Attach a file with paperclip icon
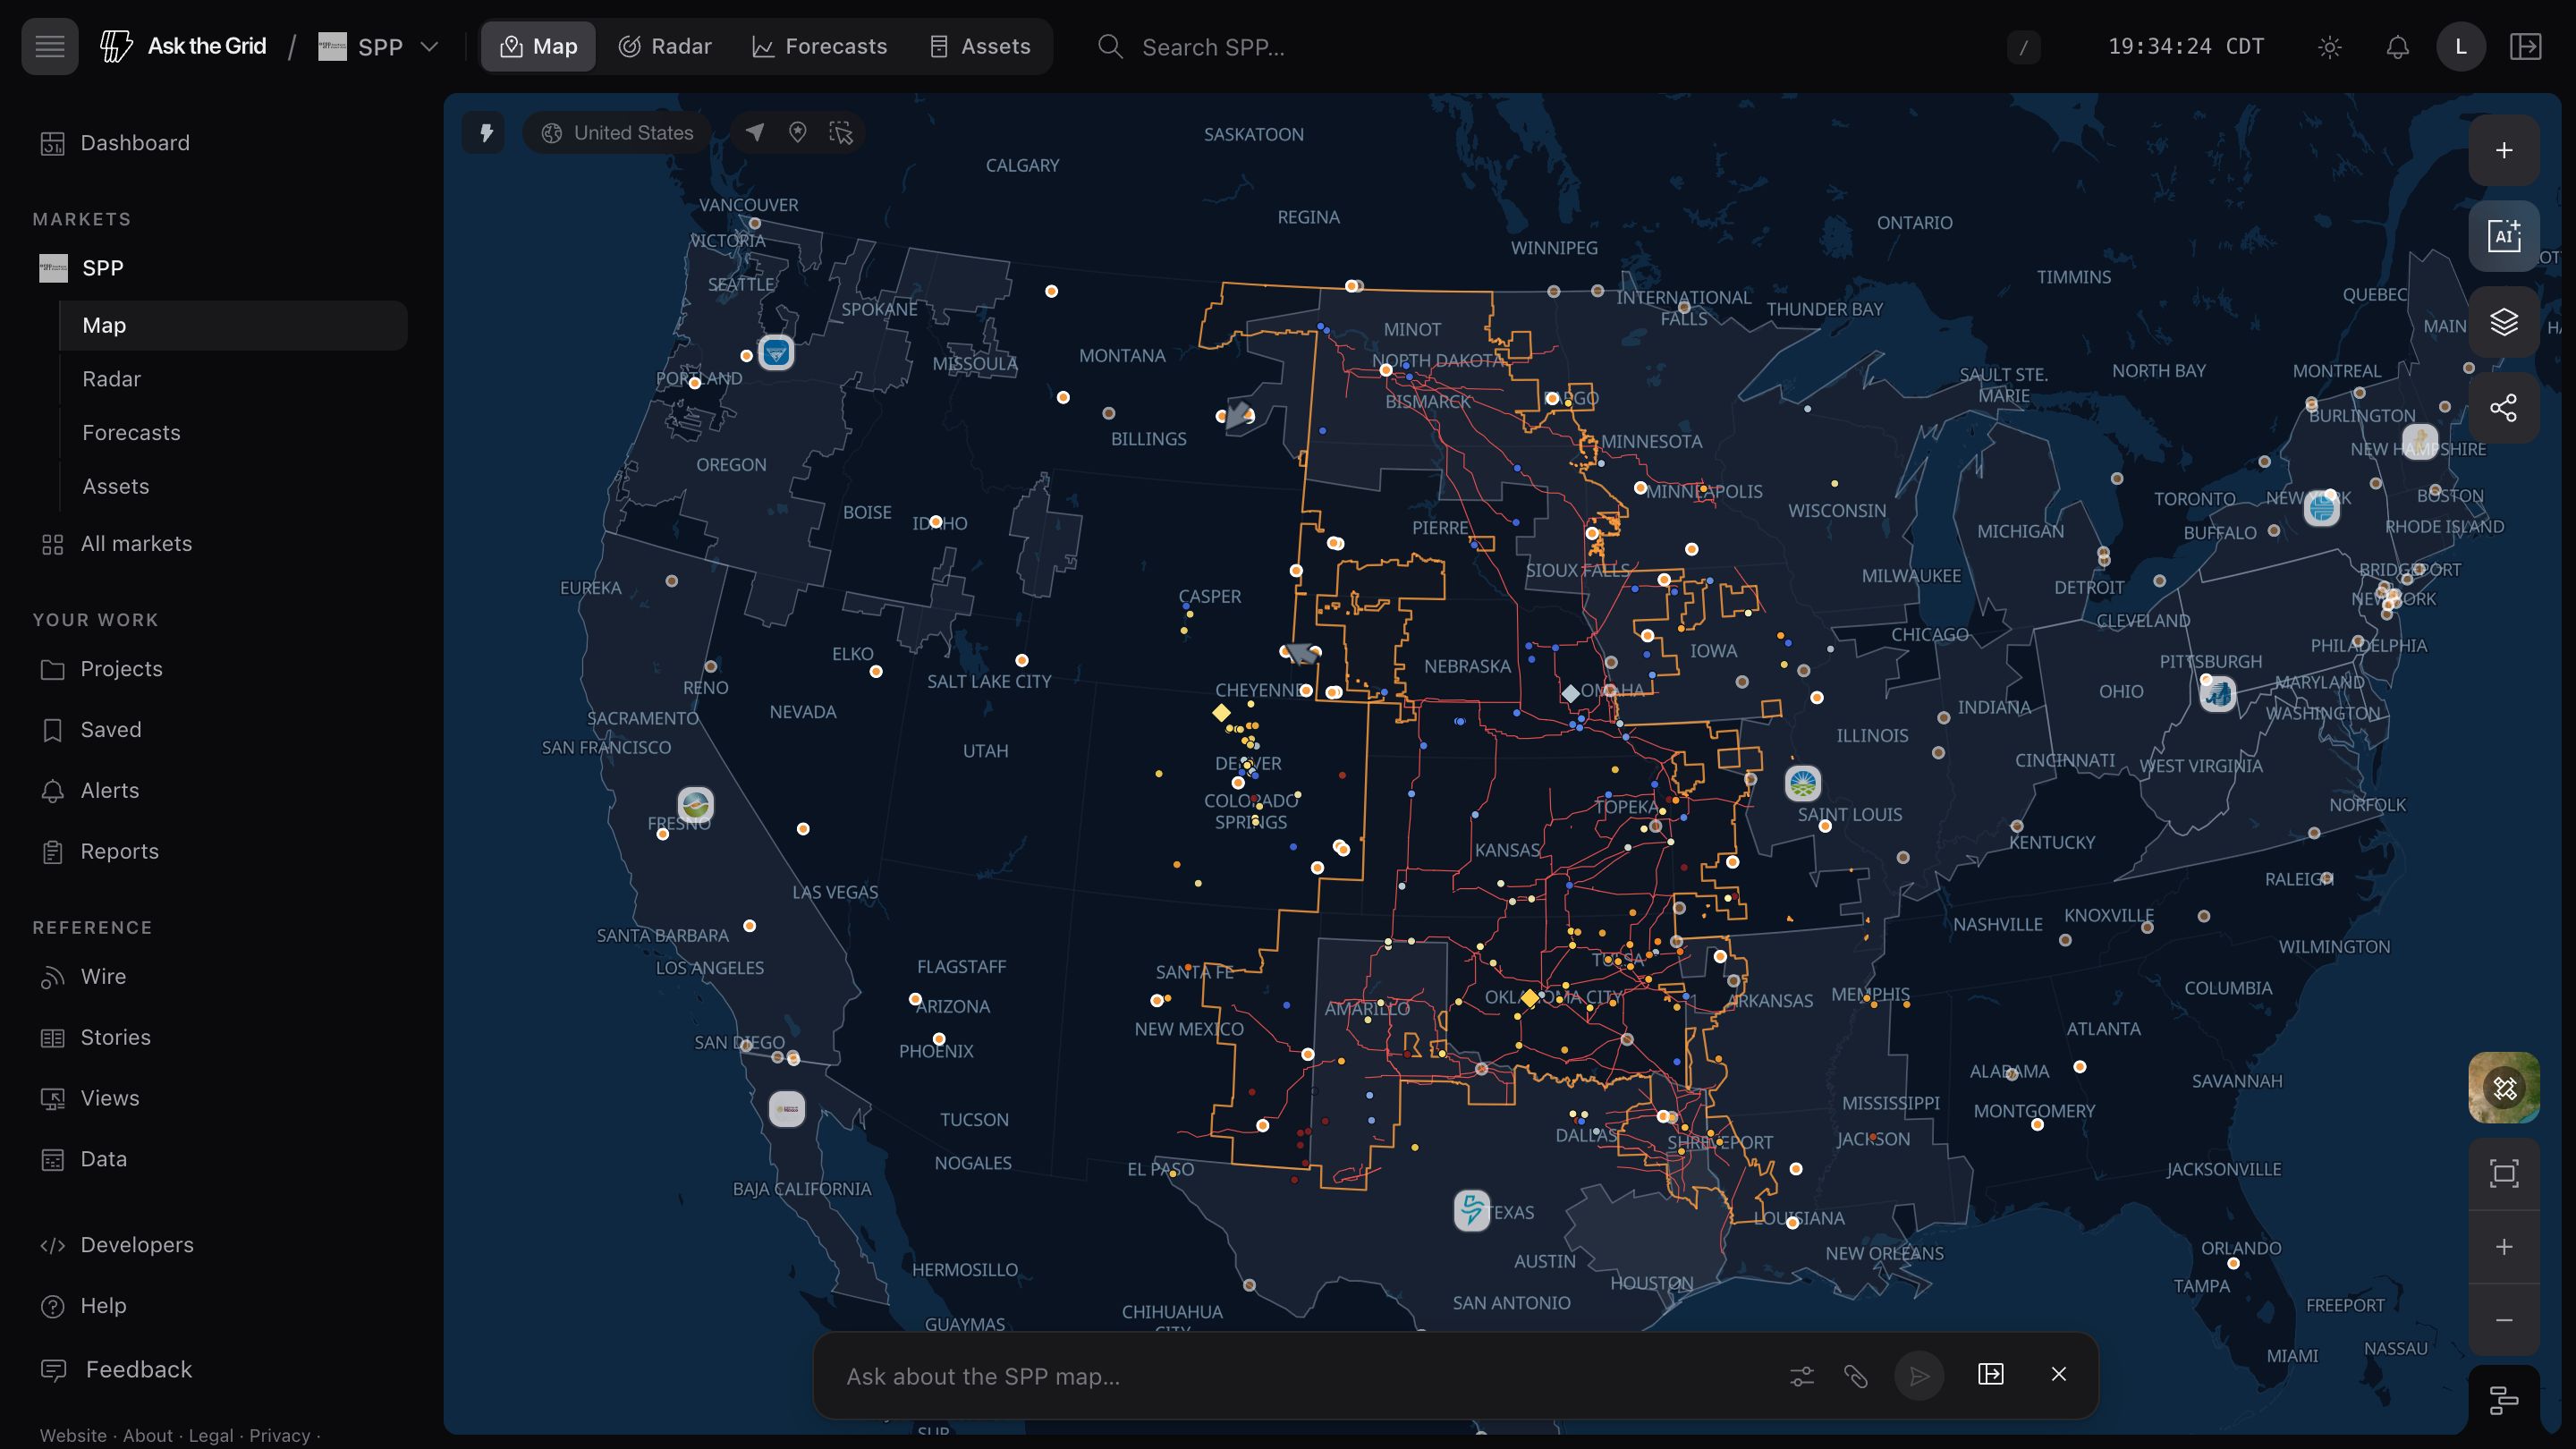Screen dimensions: 2576x1449 click(1856, 1376)
